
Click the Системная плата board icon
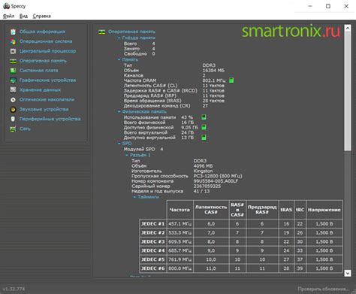(13, 71)
